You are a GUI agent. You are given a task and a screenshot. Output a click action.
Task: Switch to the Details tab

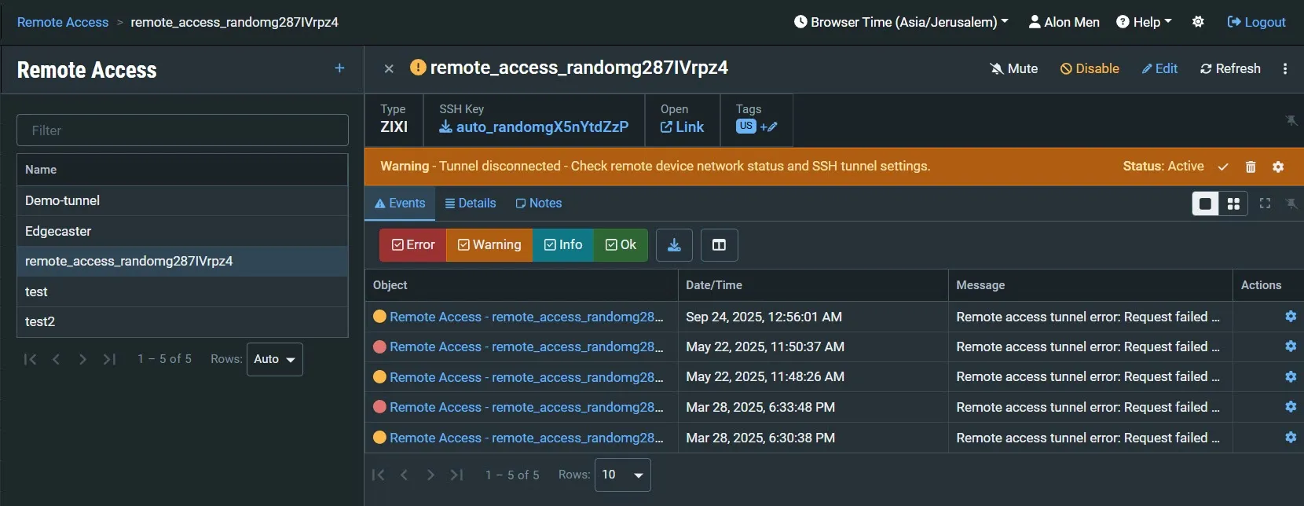pos(471,203)
